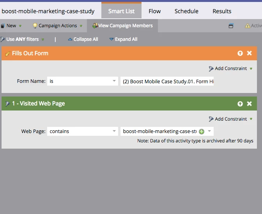Click the Web Page label
The height and width of the screenshot is (214, 262).
(x=33, y=131)
